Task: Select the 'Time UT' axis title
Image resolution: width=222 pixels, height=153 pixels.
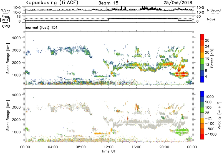Action: [x=109, y=151]
